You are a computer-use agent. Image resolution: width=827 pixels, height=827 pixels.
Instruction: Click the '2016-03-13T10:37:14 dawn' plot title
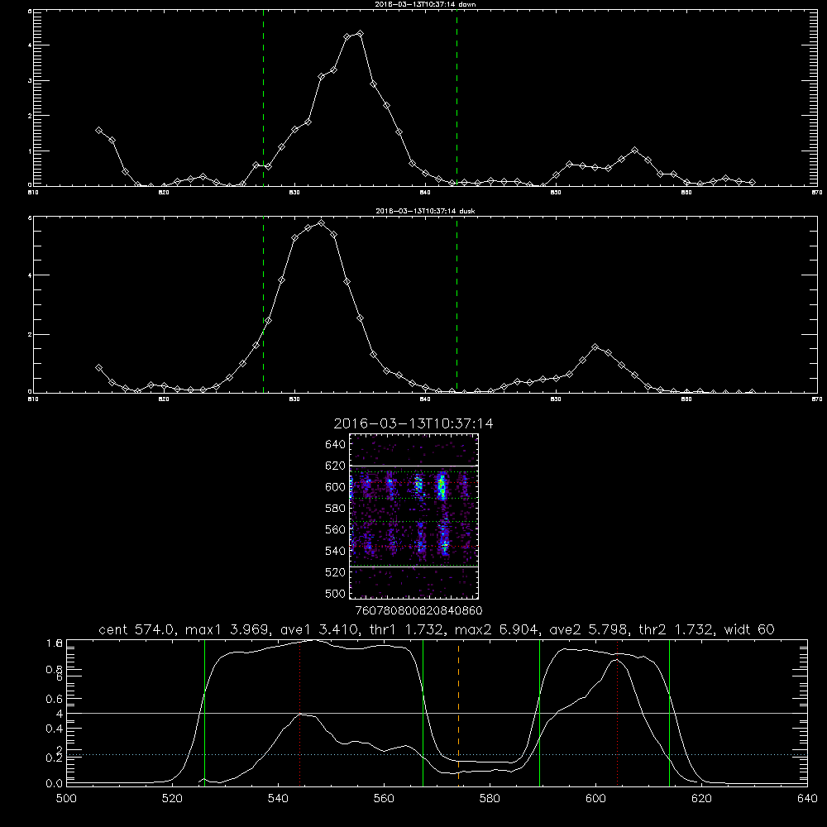tap(425, 4)
